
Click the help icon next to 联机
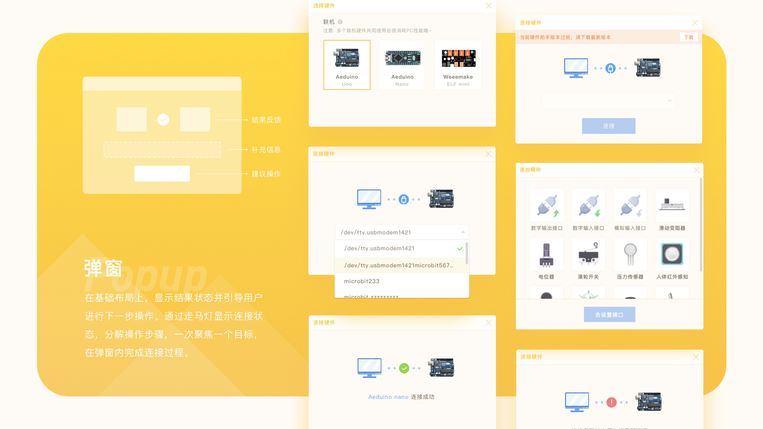coord(340,22)
